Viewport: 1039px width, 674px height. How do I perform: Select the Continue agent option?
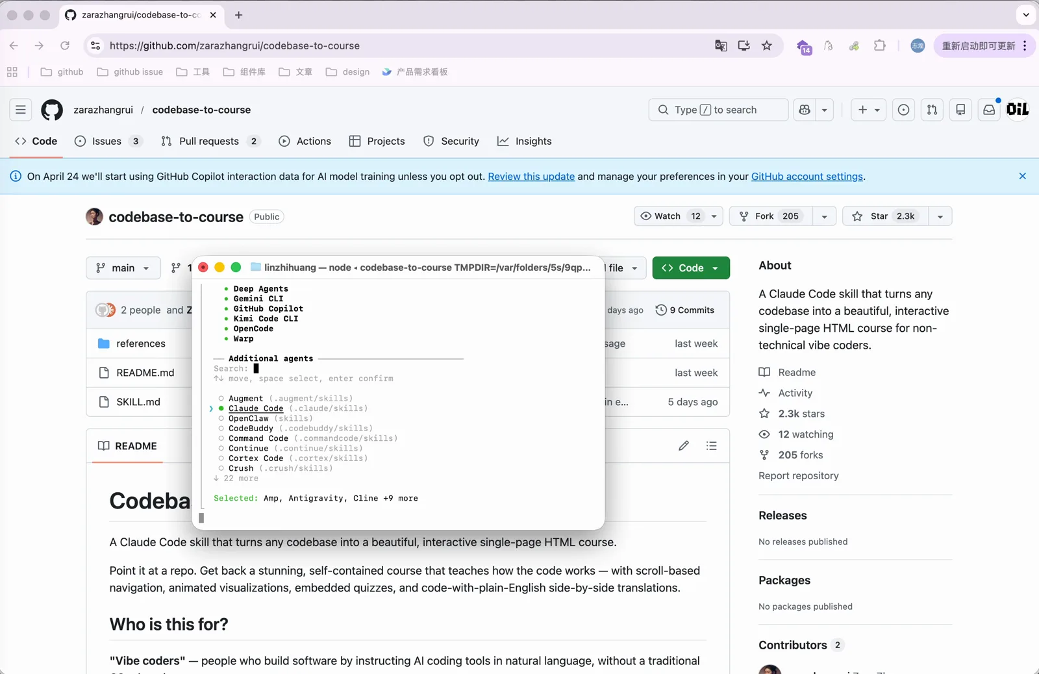[x=291, y=449]
